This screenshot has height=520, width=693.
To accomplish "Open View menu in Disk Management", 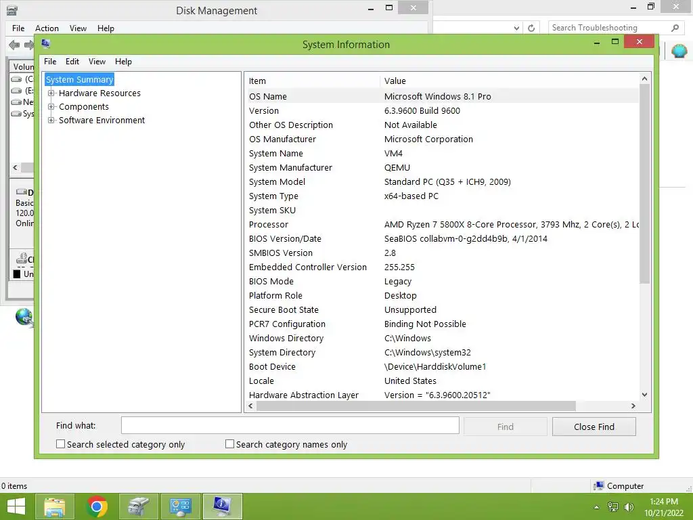I will coord(78,28).
